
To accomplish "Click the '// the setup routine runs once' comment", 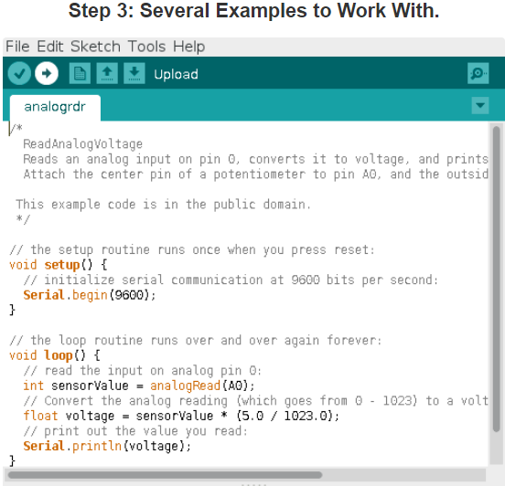I will (192, 250).
